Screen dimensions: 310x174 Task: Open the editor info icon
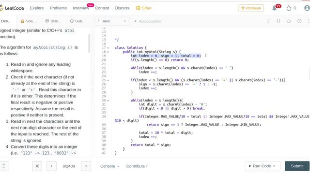(268, 21)
